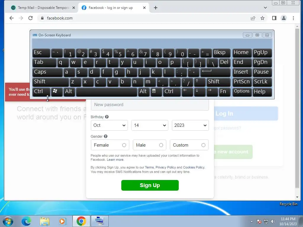Click the right arrow key on keyboard

click(212, 92)
